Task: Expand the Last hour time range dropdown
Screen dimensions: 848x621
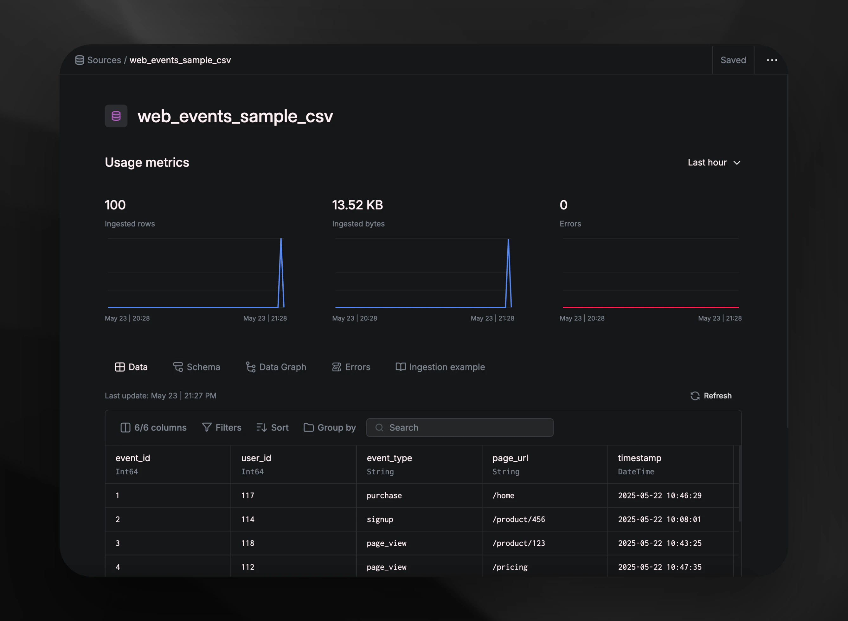Action: [707, 163]
